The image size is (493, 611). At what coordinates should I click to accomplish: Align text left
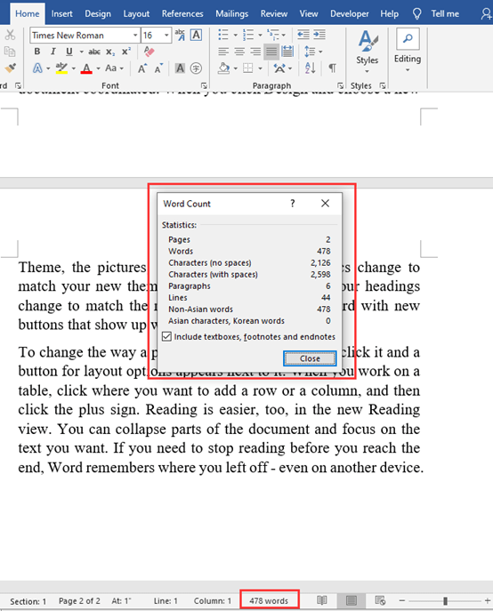tap(223, 52)
